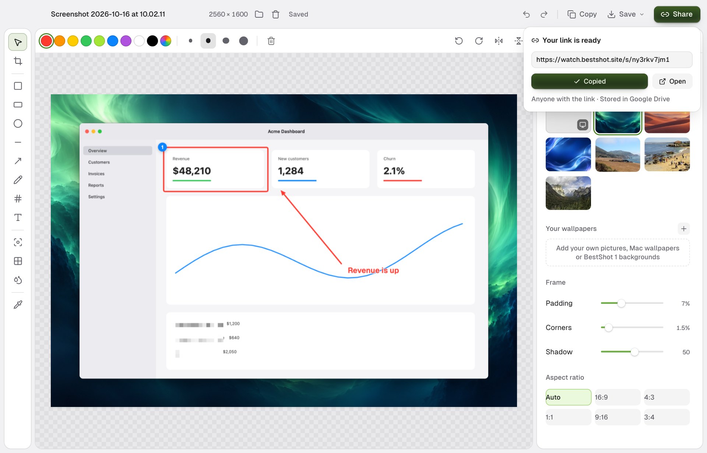
Task: Rotate the image counterclockwise
Action: 459,41
